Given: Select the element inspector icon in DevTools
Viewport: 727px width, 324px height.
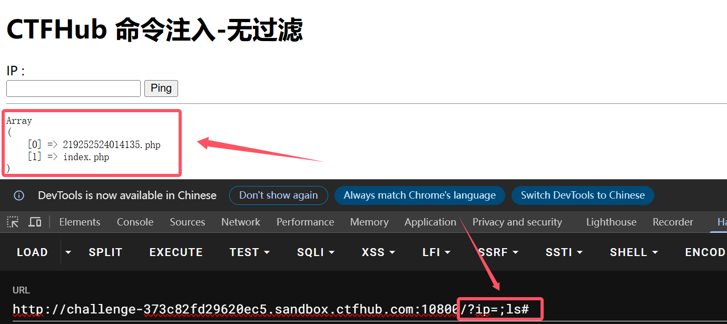Looking at the screenshot, I should pos(12,222).
